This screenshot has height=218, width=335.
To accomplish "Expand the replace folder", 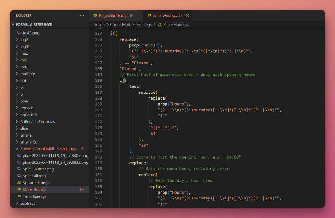I will [x=27, y=108].
